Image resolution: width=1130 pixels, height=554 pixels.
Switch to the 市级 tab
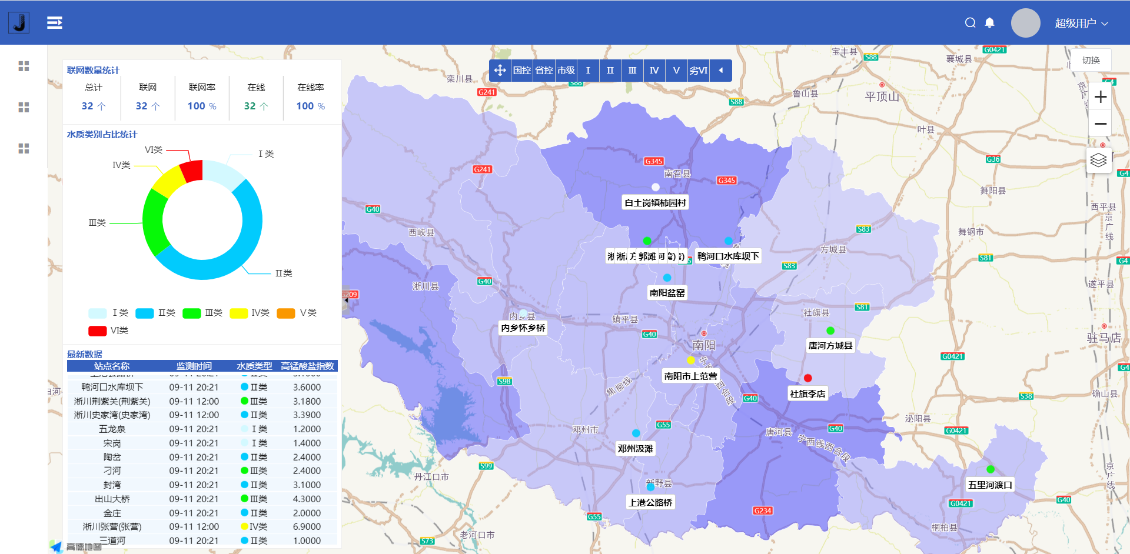click(x=566, y=70)
